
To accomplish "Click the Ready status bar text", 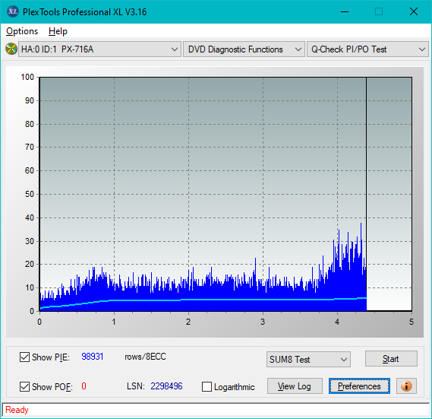I will [x=17, y=410].
